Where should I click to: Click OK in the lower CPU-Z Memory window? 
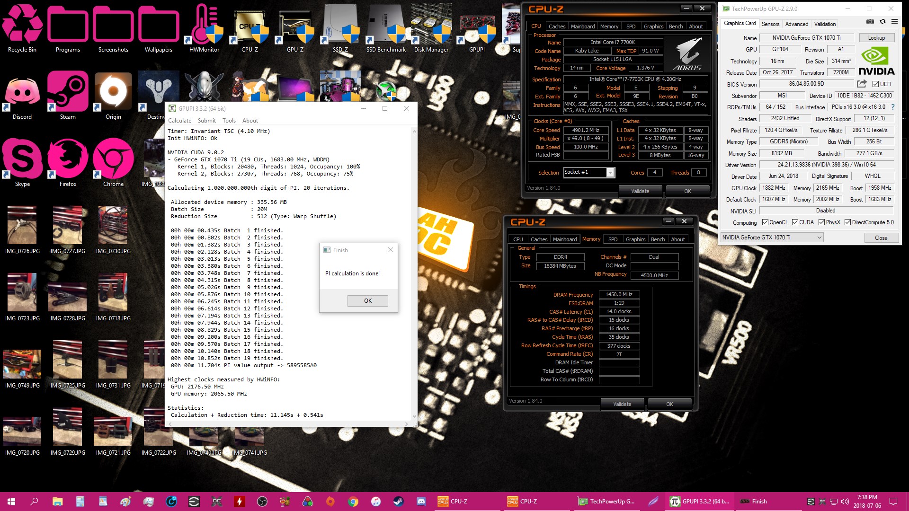[x=669, y=404]
